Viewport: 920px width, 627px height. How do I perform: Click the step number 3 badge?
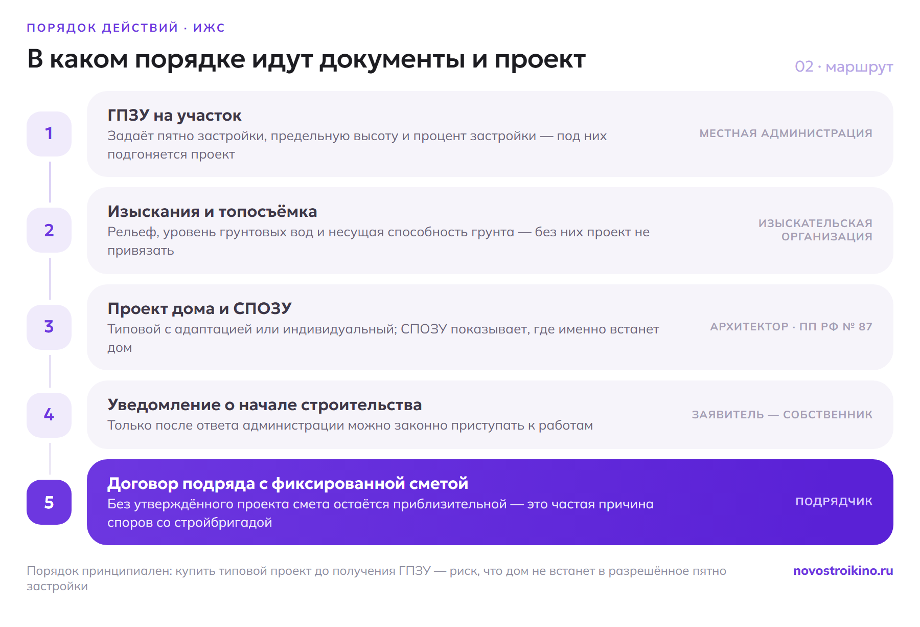(x=49, y=327)
